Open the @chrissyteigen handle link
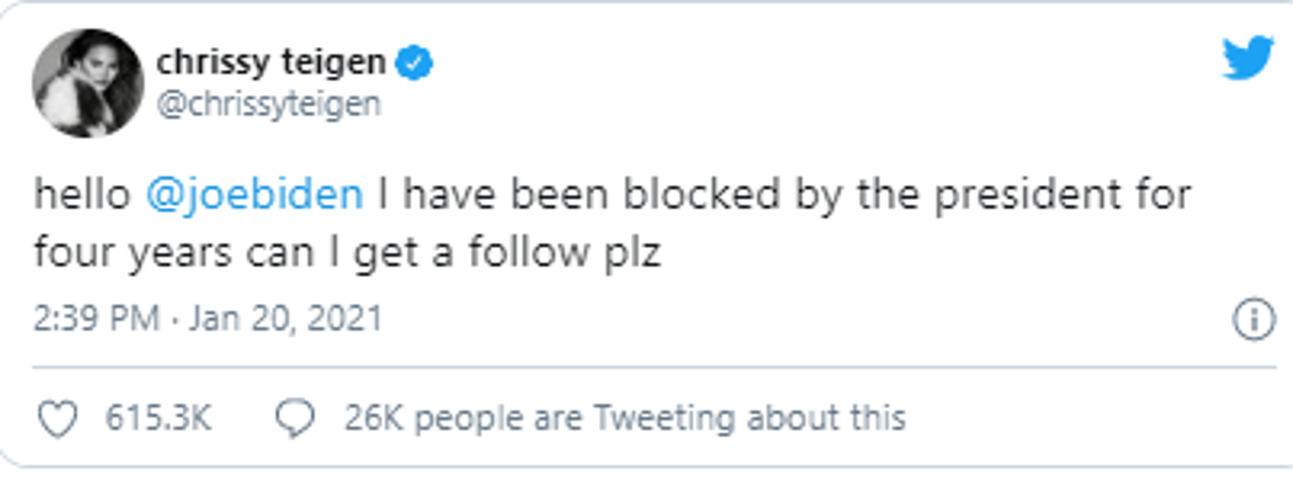1293x478 pixels. (269, 104)
